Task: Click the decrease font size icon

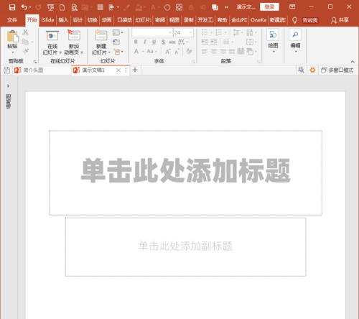Action: [x=177, y=51]
